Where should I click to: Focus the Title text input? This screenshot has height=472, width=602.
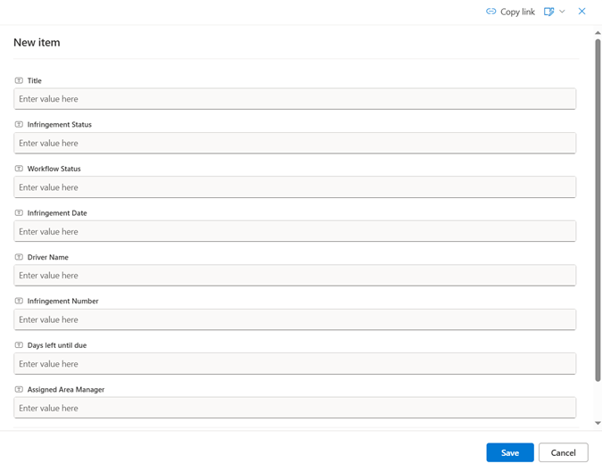click(x=294, y=99)
